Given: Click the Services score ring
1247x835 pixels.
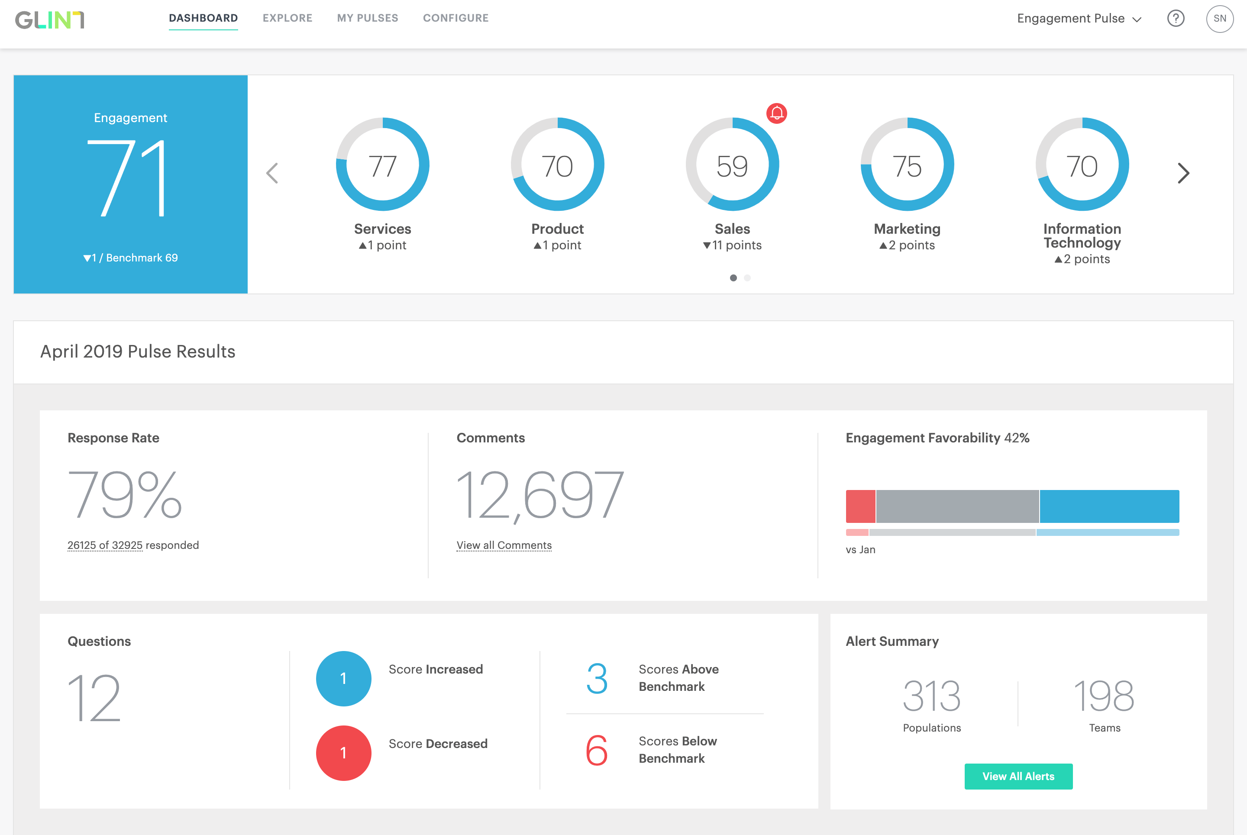Looking at the screenshot, I should (x=382, y=164).
